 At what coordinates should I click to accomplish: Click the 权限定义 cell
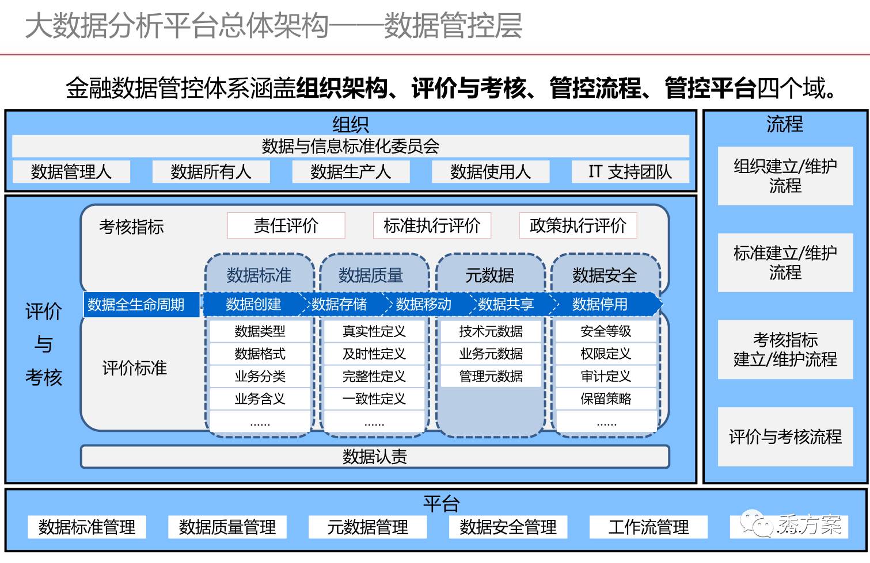(x=606, y=354)
